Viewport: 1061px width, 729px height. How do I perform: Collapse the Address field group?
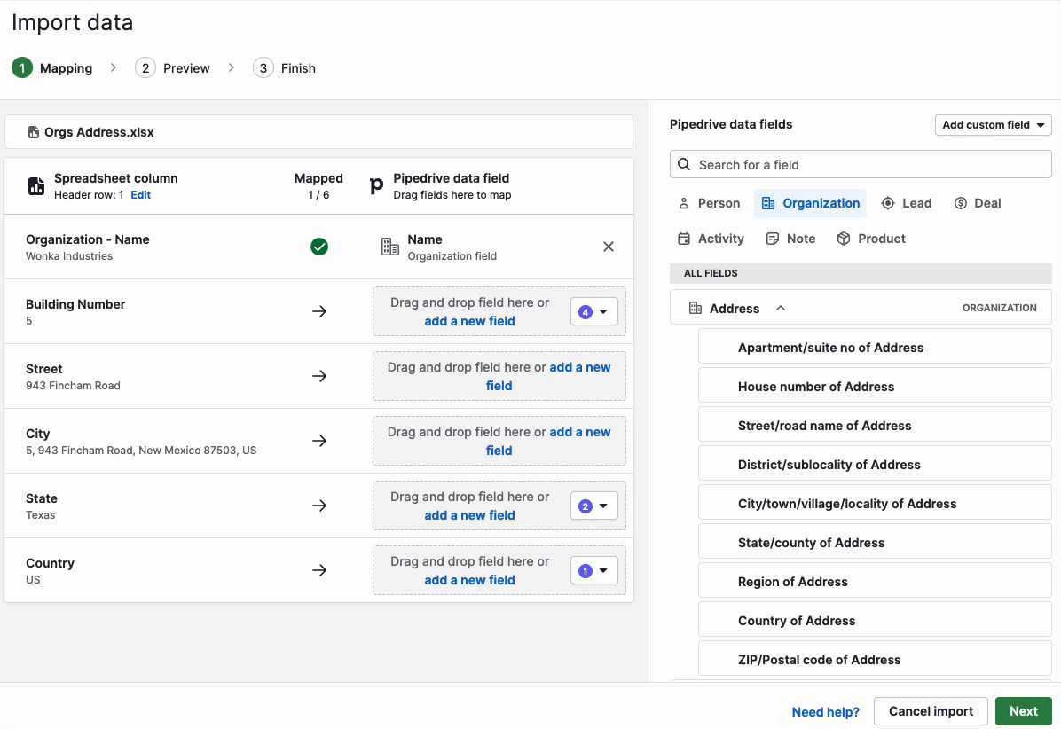coord(780,309)
